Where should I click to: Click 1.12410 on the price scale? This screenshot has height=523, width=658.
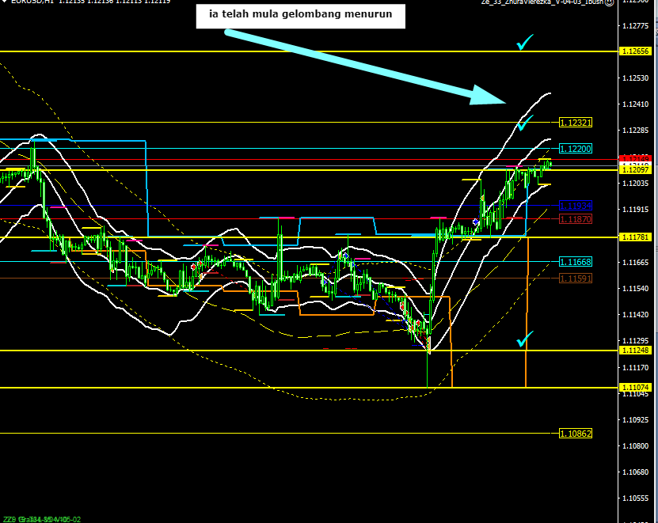point(635,104)
